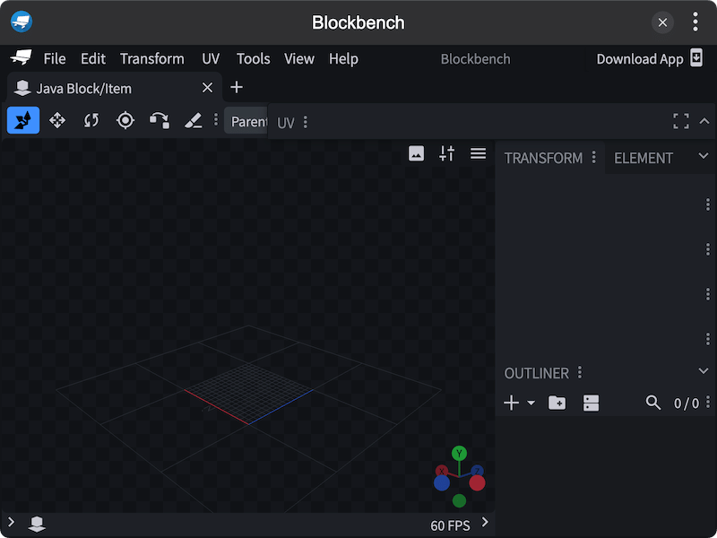The height and width of the screenshot is (538, 717).
Task: Open add element dropdown arrow in Outliner
Action: pos(531,403)
